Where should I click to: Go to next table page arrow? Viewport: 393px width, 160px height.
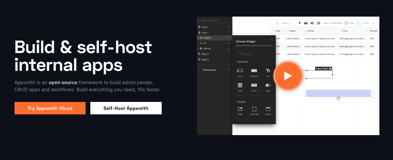point(373,23)
